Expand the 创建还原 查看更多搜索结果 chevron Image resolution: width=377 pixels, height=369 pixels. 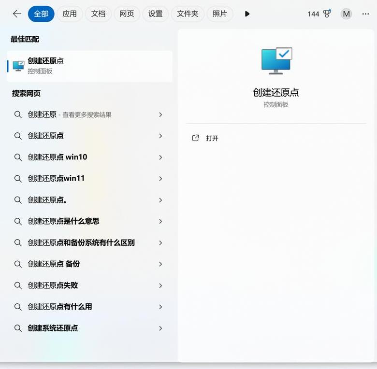tap(160, 114)
